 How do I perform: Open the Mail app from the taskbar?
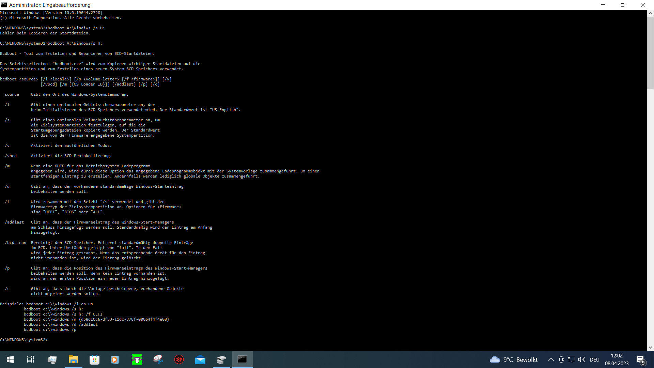(x=200, y=359)
